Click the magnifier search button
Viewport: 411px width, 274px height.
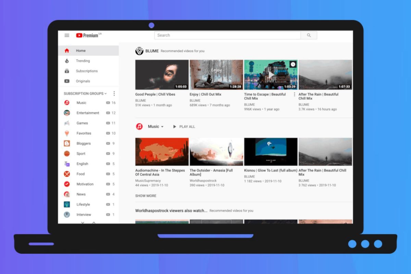(x=309, y=35)
